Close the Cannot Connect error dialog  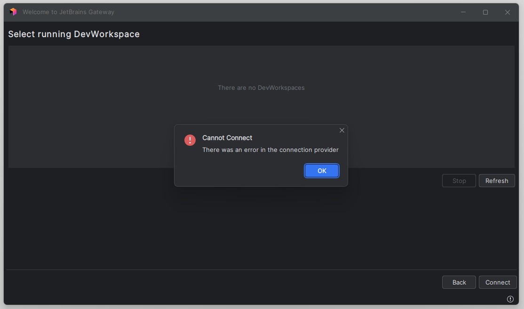tap(341, 130)
